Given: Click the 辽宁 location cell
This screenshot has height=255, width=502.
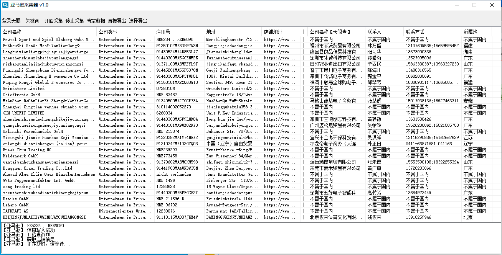Looking at the screenshot, I should pyautogui.click(x=468, y=144).
